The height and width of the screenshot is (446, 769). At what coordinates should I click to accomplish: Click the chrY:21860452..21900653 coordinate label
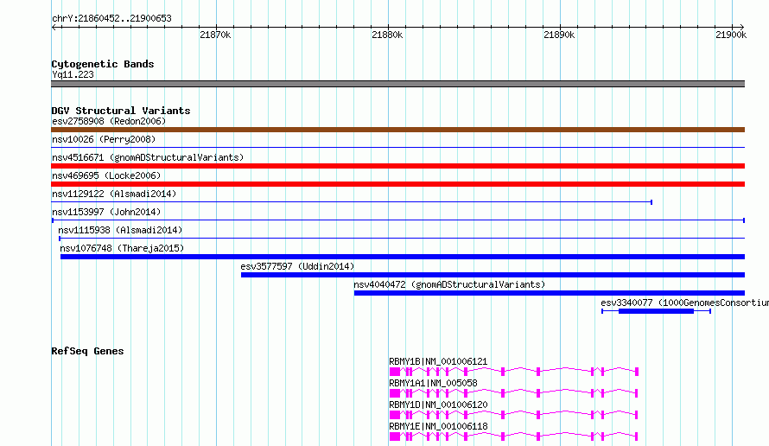coord(111,19)
